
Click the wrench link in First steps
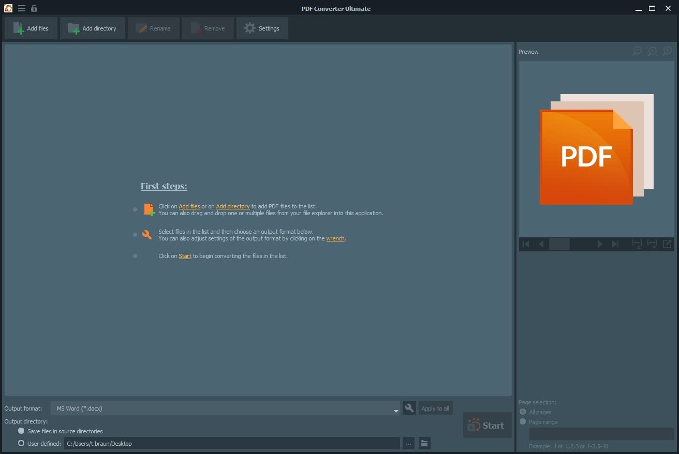point(335,238)
